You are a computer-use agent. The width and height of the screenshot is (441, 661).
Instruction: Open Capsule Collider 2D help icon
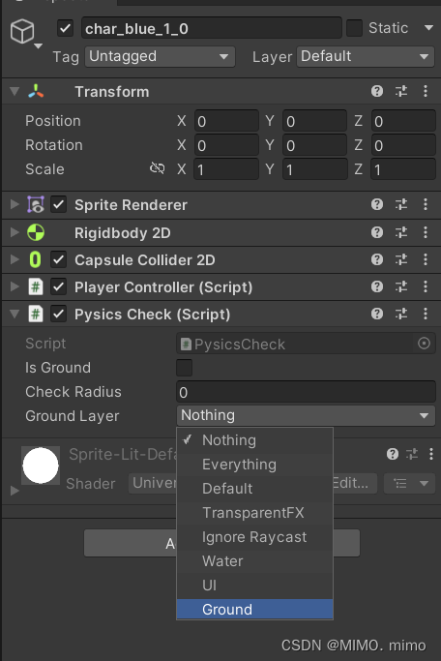point(377,259)
